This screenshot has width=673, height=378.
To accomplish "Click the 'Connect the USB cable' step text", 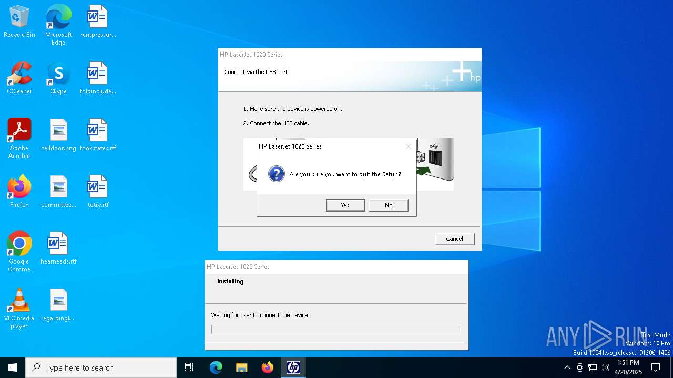I will point(276,123).
